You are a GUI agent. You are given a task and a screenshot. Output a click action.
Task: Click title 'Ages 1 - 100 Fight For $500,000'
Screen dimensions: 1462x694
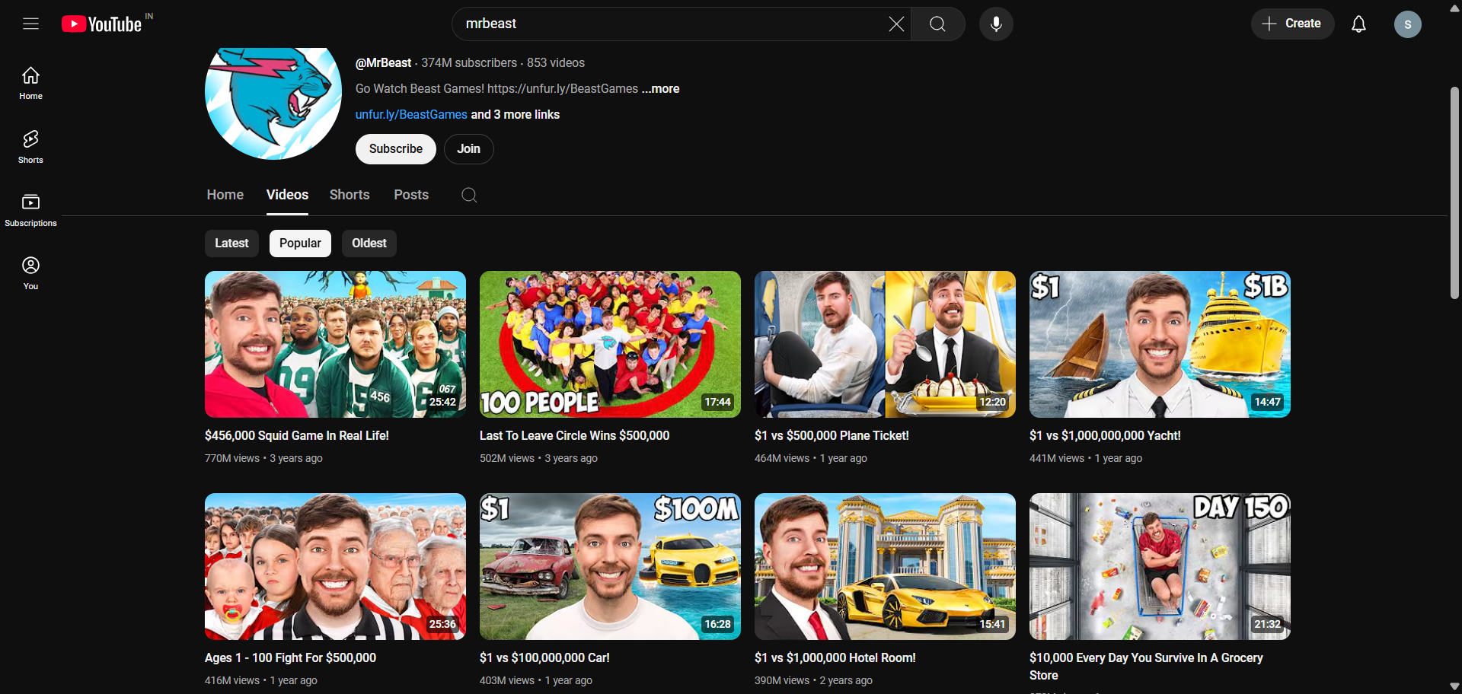pos(290,657)
